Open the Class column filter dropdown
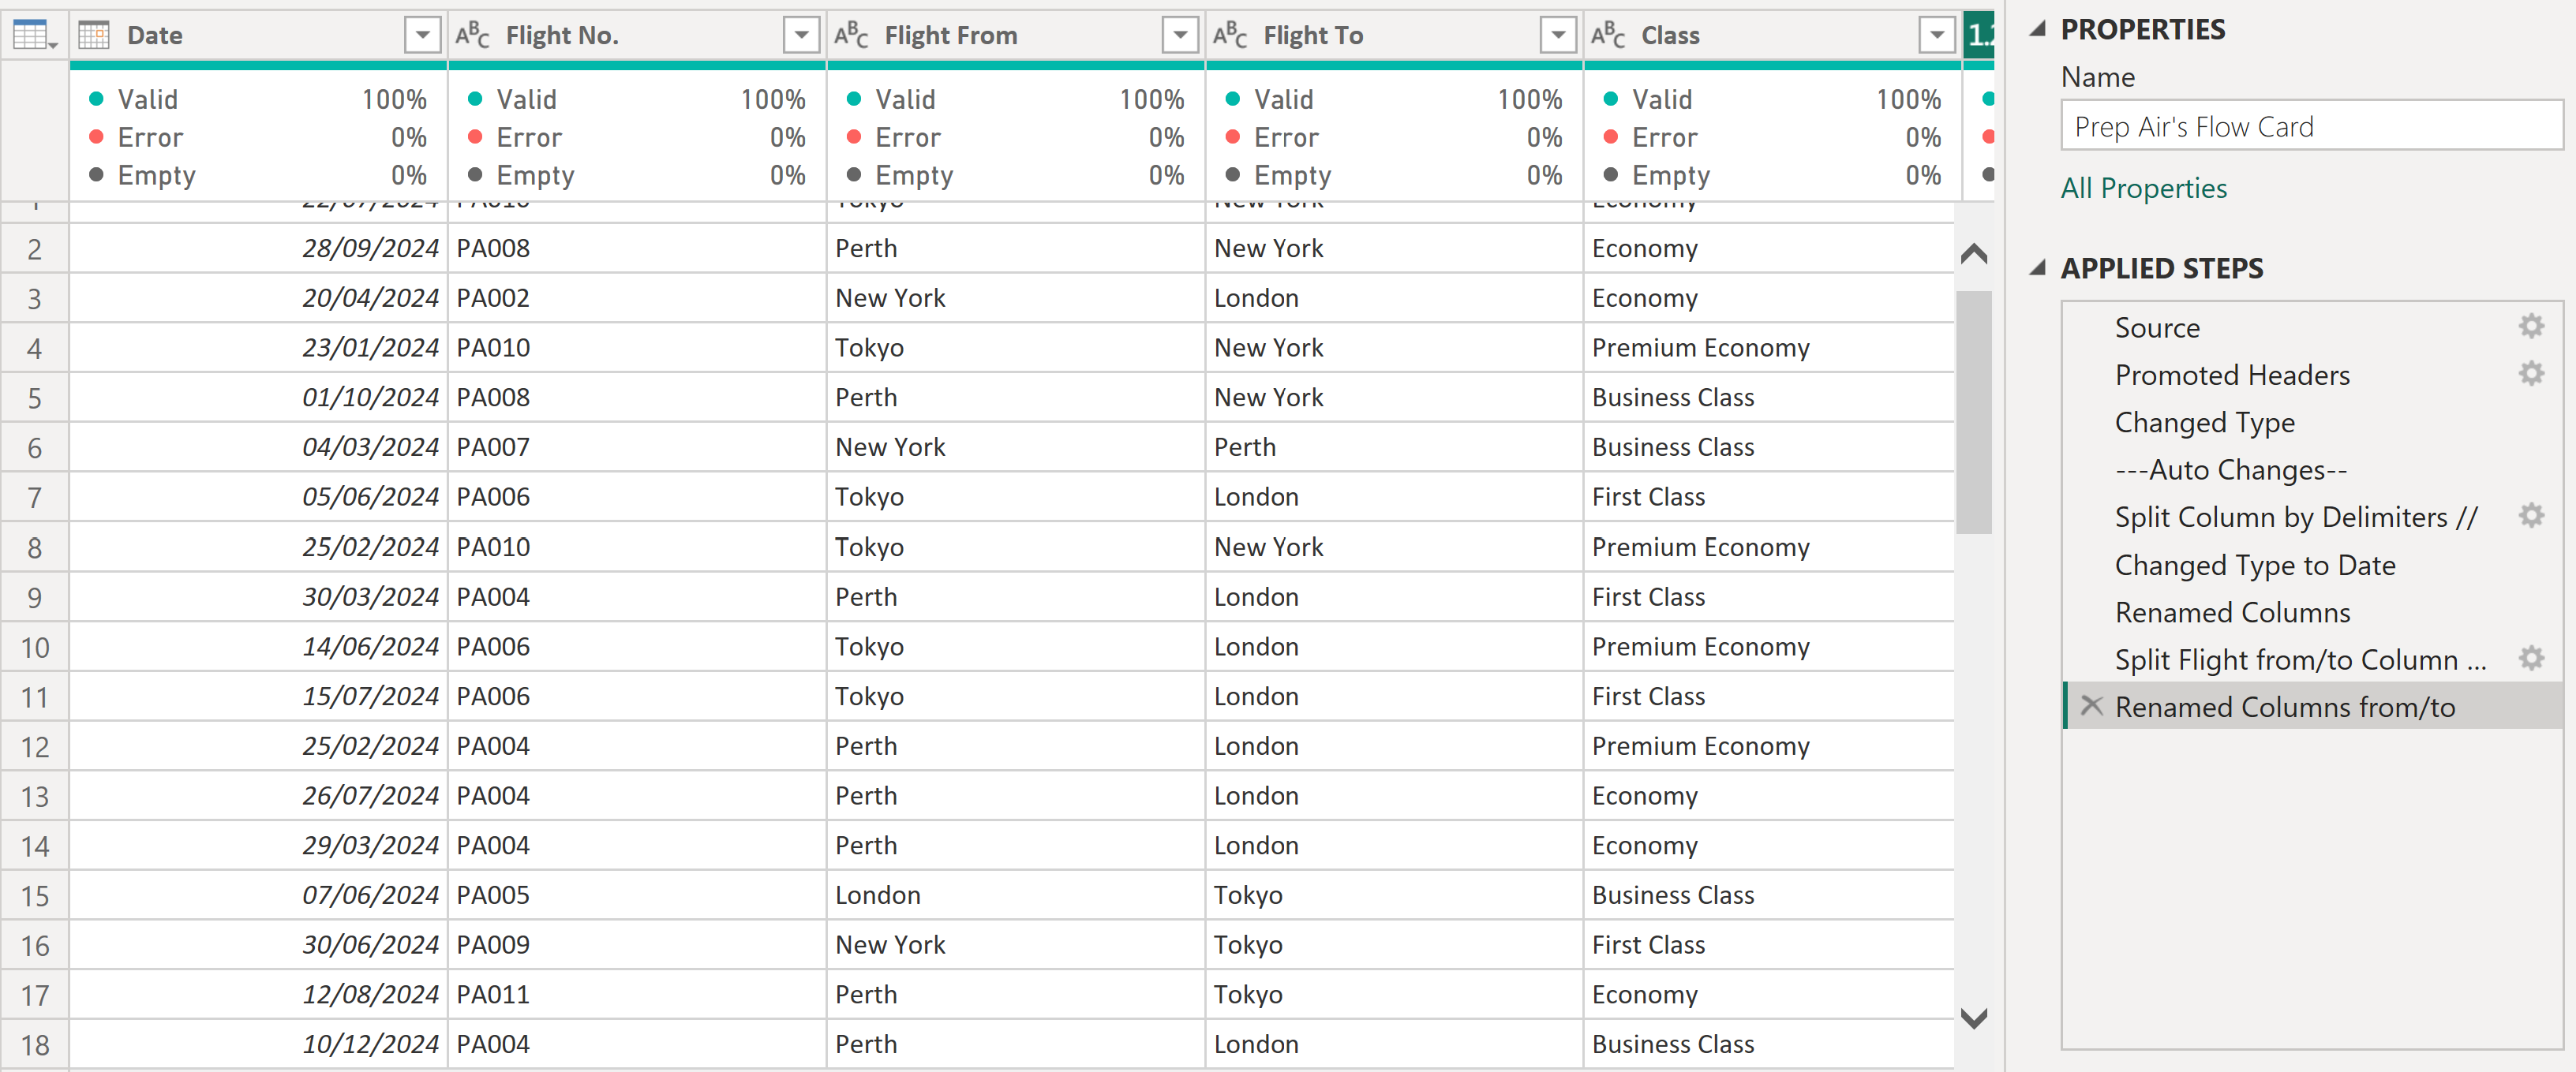This screenshot has width=2576, height=1072. coord(1937,36)
